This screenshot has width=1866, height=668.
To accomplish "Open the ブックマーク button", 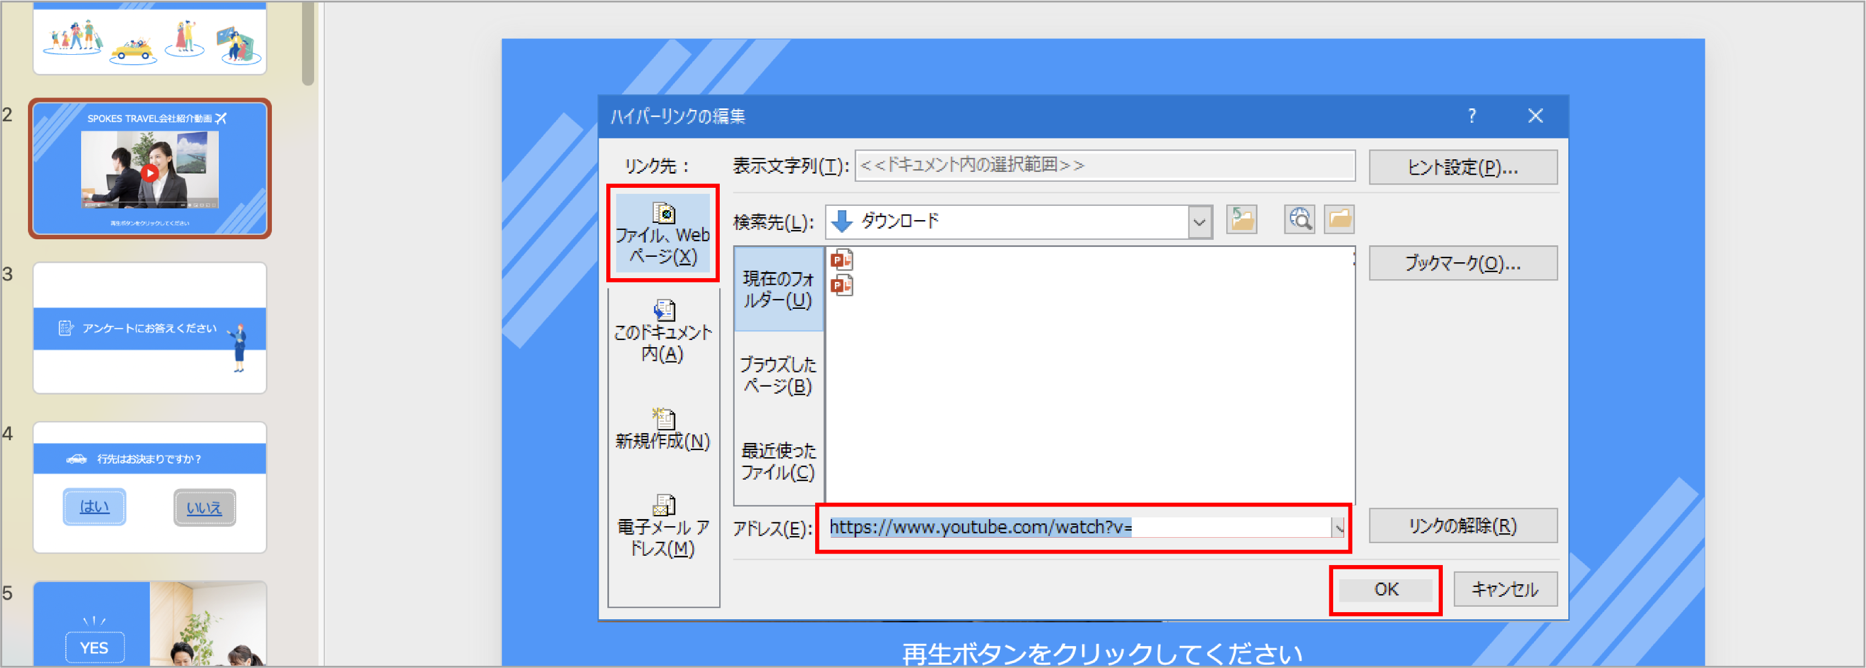I will [x=1463, y=263].
